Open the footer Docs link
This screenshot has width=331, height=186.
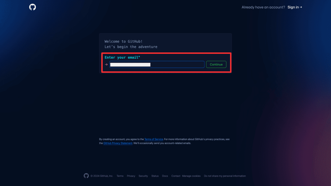[x=165, y=176]
